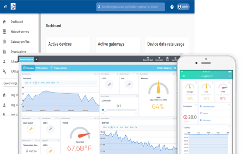Viewport: 242px width, 154px height.
Task: Tap the RAM 97% gauge on phone
Action: 223,91
